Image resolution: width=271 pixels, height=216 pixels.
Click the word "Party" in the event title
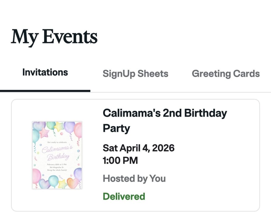tap(116, 128)
